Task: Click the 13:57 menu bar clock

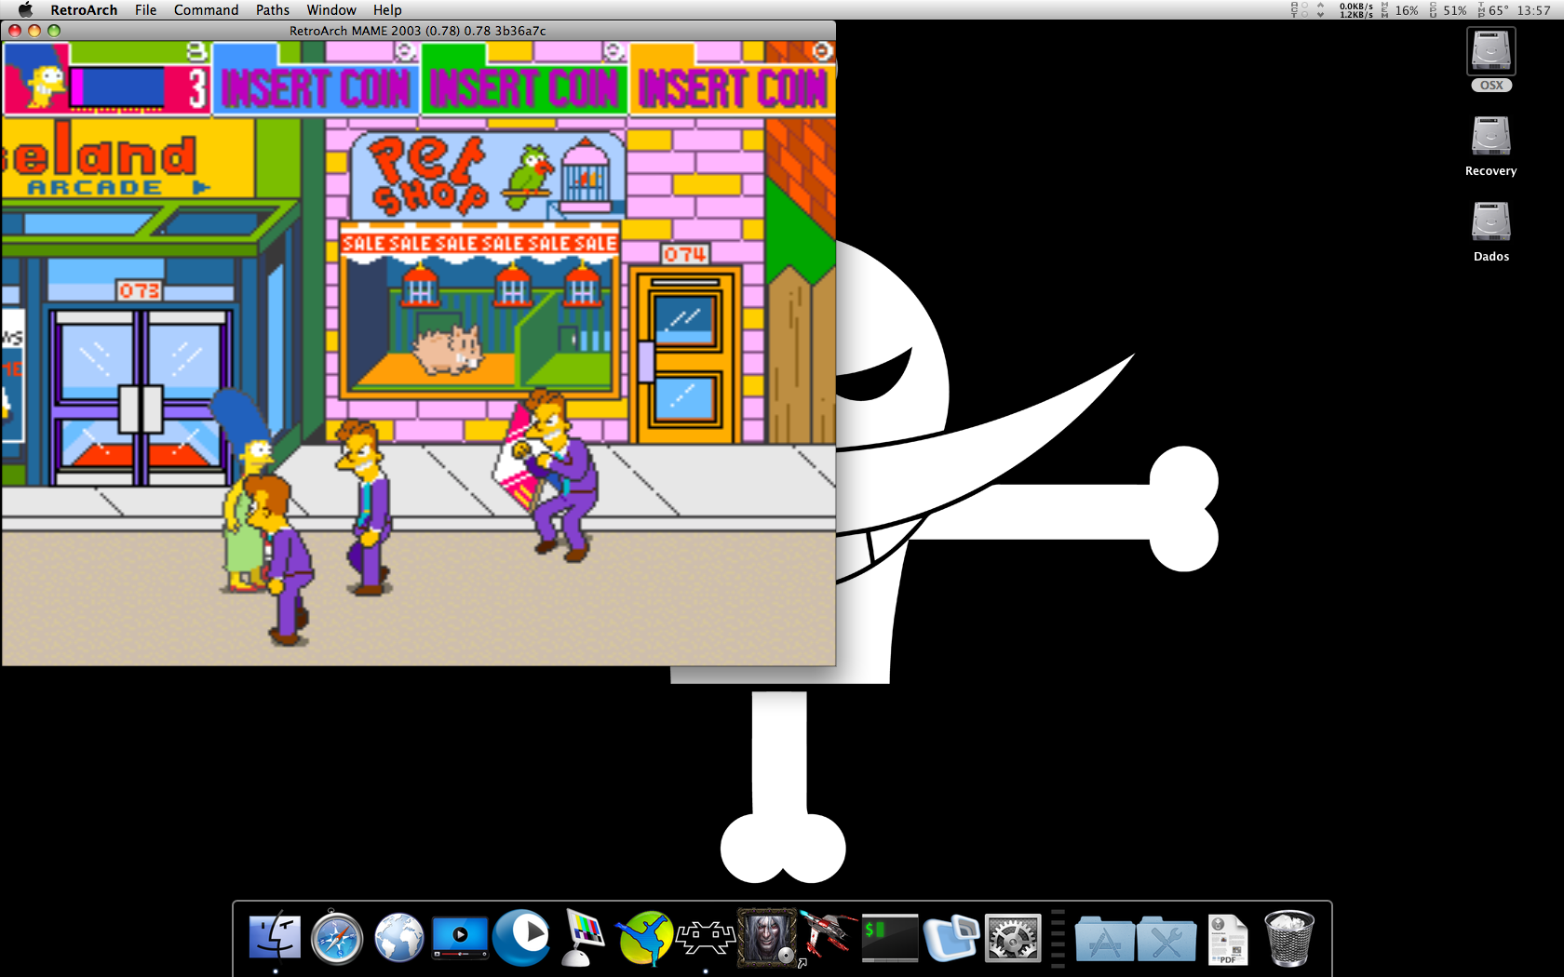Action: pos(1533,10)
